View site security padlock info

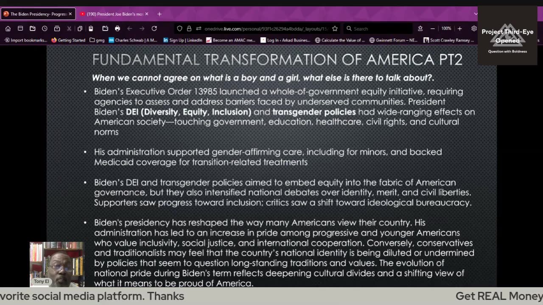189,28
